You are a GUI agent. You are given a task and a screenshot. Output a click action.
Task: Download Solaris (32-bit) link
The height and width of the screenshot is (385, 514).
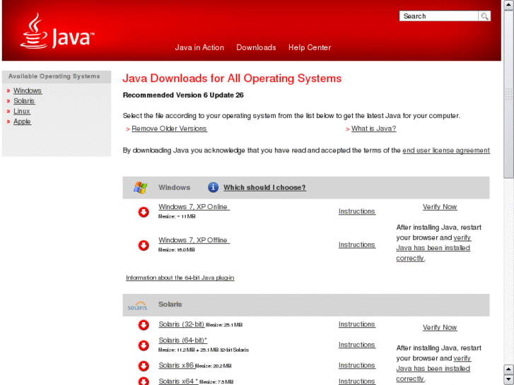click(x=182, y=324)
